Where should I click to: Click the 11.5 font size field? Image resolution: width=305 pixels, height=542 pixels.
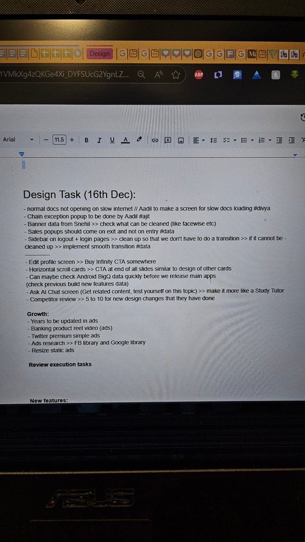point(59,140)
